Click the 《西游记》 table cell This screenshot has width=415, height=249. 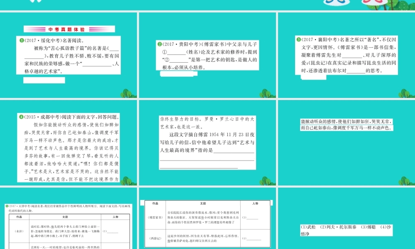pyautogui.click(x=155, y=238)
